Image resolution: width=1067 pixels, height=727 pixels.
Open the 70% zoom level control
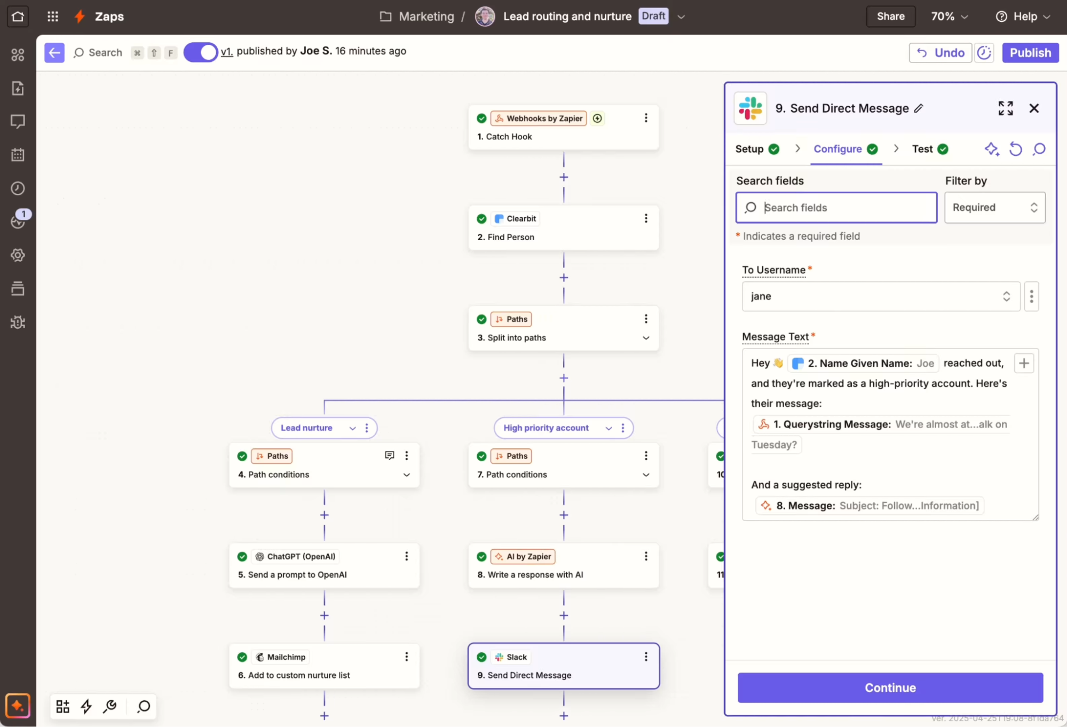click(x=949, y=16)
